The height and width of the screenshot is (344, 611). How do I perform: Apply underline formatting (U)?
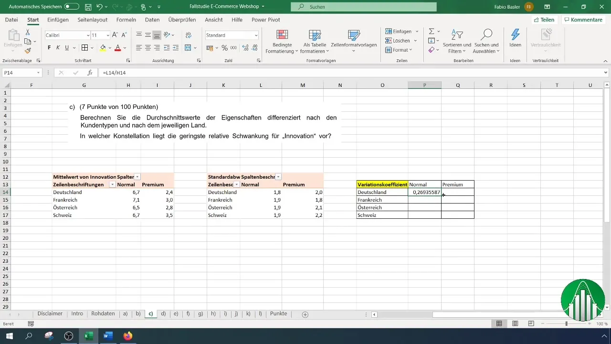click(x=67, y=48)
